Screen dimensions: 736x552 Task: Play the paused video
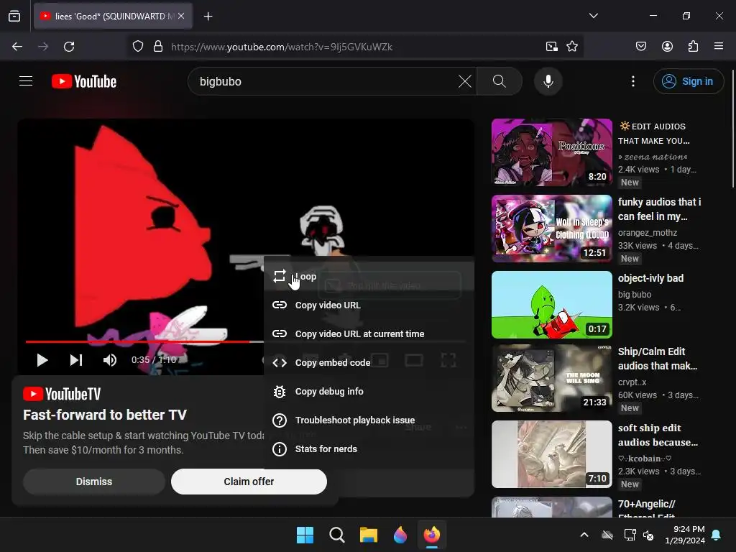(x=42, y=360)
